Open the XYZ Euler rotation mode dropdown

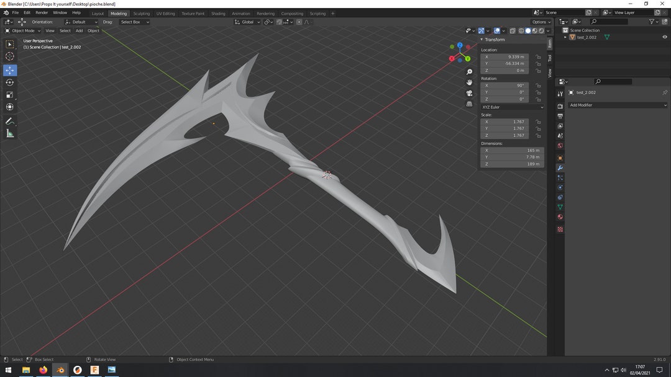tap(513, 107)
